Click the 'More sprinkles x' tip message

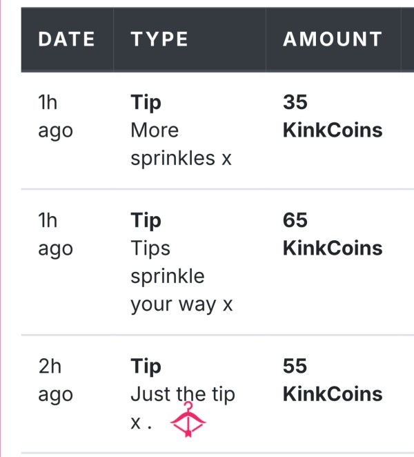pyautogui.click(x=181, y=144)
